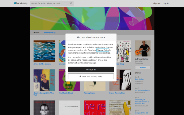This screenshot has width=184, height=115.
Task: Click the Follow button
Action: pyautogui.click(x=143, y=67)
